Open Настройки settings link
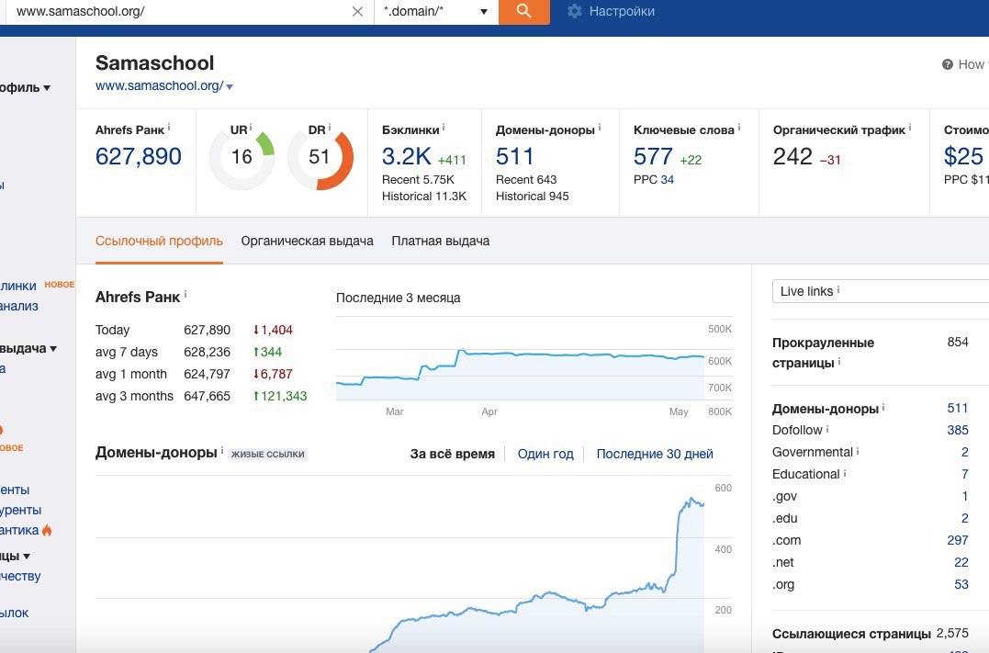 (x=622, y=11)
